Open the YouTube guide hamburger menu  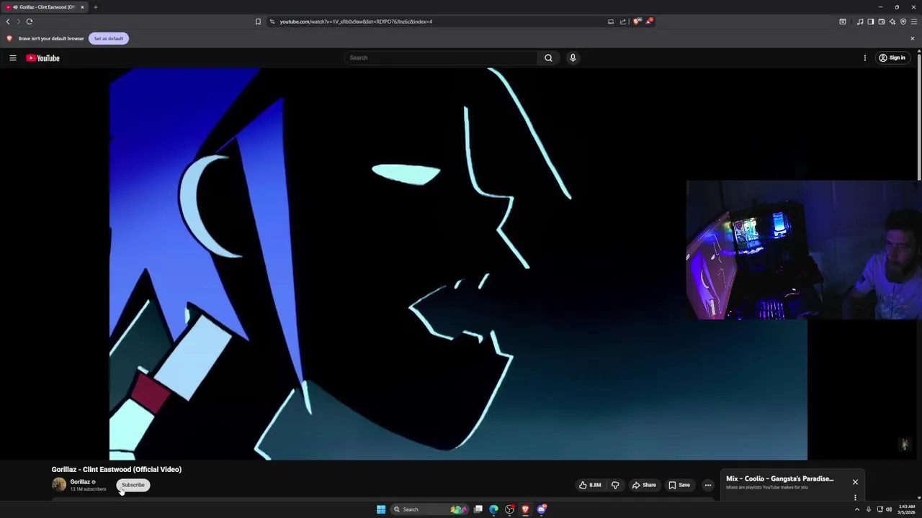(13, 58)
